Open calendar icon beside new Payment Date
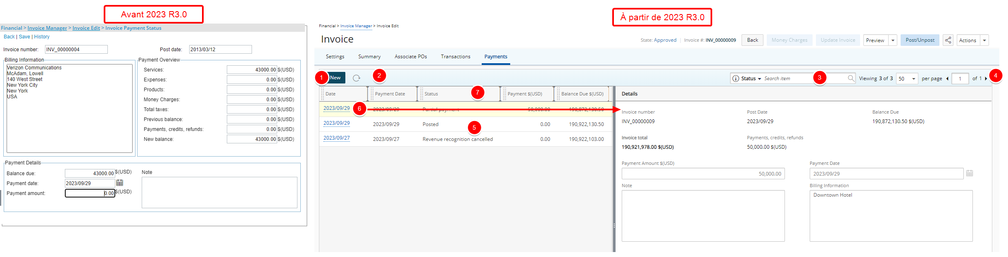The width and height of the screenshot is (1008, 257). point(970,174)
